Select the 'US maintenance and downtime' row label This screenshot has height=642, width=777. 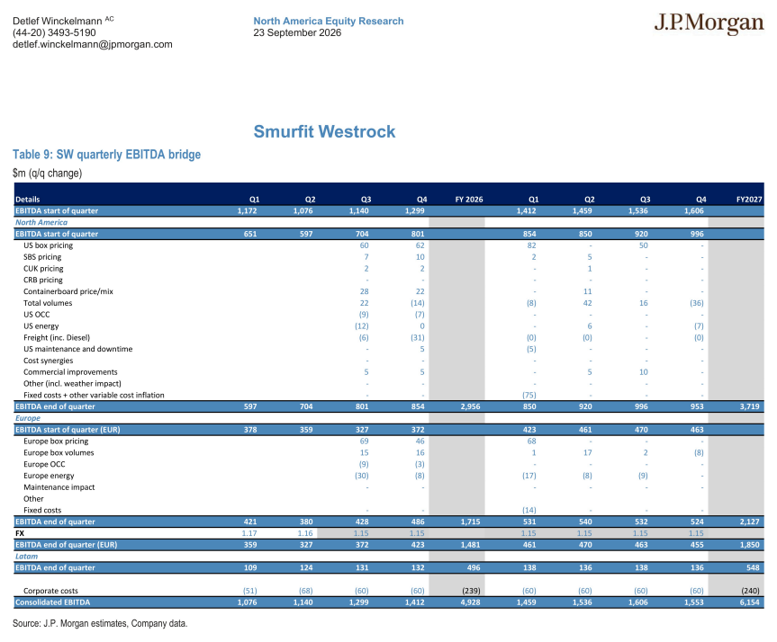click(77, 349)
